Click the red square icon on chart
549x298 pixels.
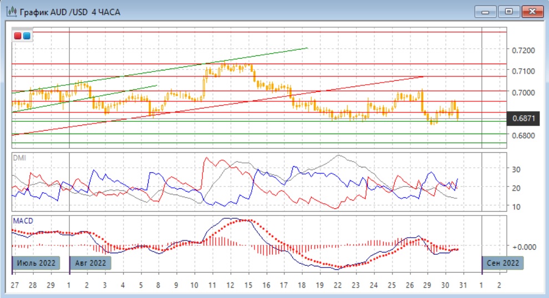coord(18,36)
